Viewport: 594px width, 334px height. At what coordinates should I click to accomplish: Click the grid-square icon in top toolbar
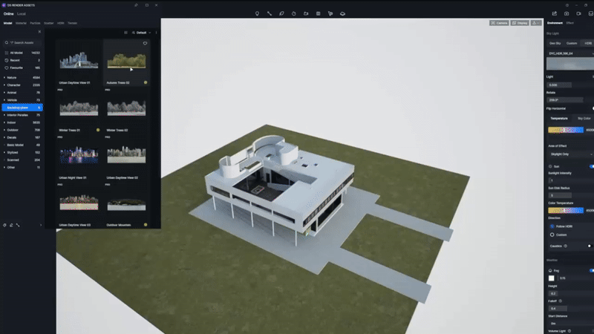319,13
